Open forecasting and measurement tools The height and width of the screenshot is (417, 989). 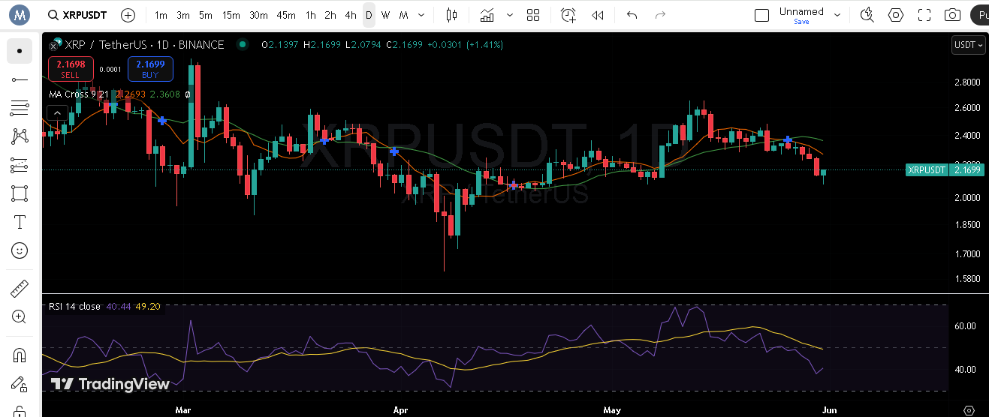20,165
